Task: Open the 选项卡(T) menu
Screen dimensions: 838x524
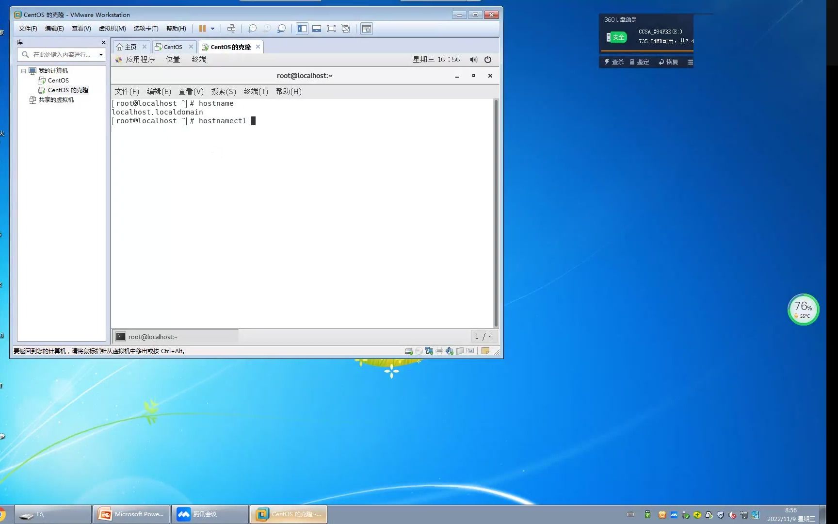Action: point(146,29)
